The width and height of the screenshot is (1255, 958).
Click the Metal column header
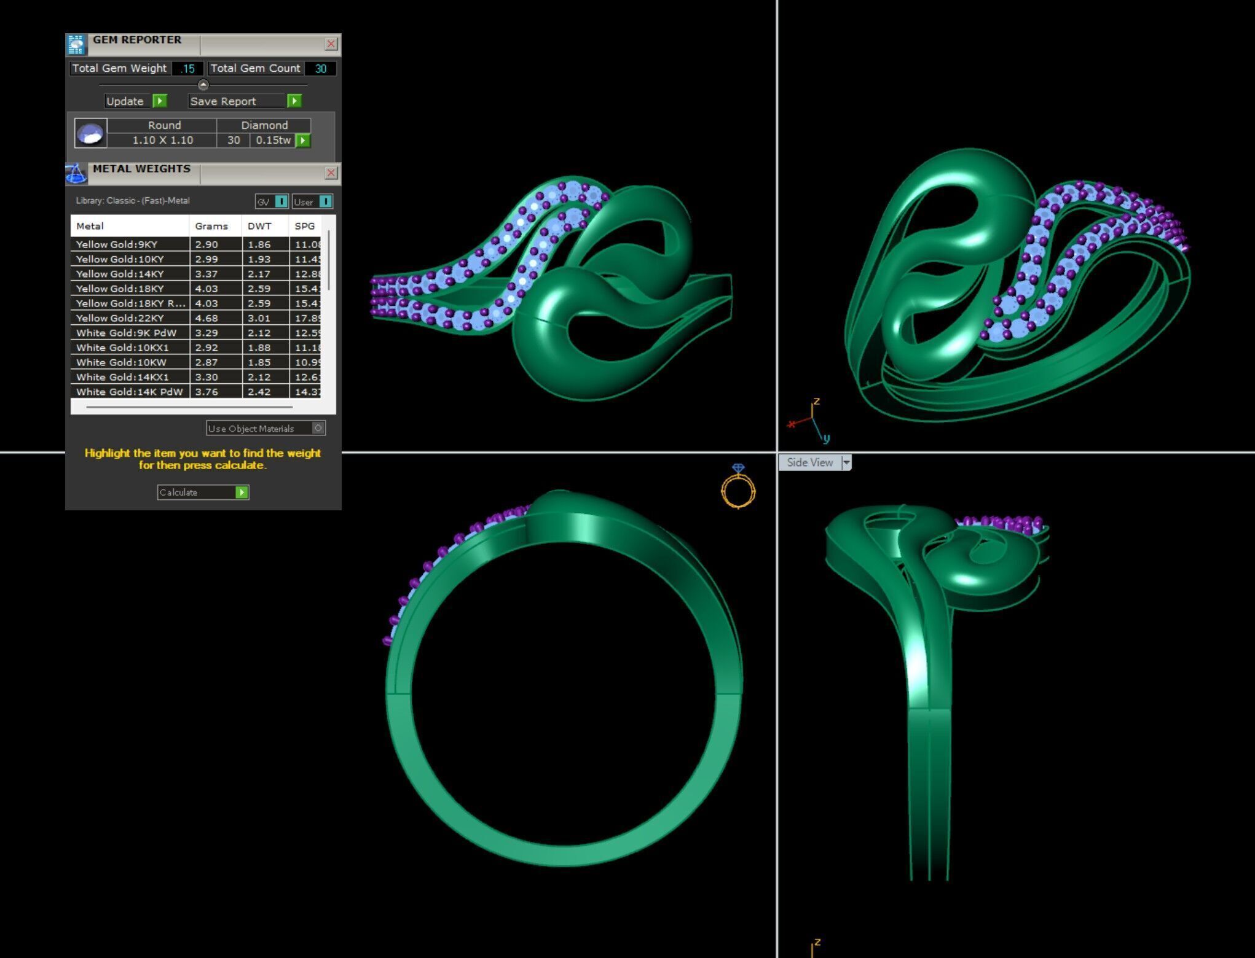(130, 225)
